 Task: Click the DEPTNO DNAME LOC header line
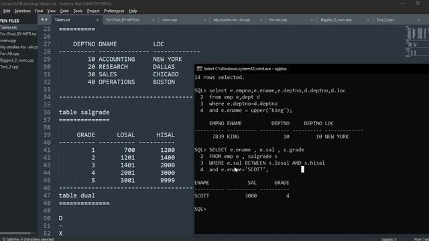point(119,44)
